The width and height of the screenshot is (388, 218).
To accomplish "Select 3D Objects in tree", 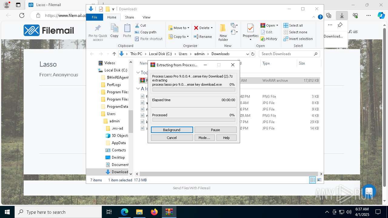I will coord(117,136).
